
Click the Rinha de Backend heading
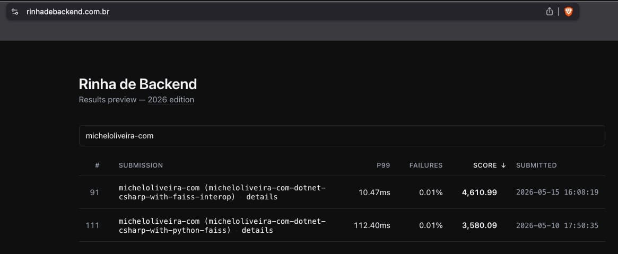click(x=138, y=84)
